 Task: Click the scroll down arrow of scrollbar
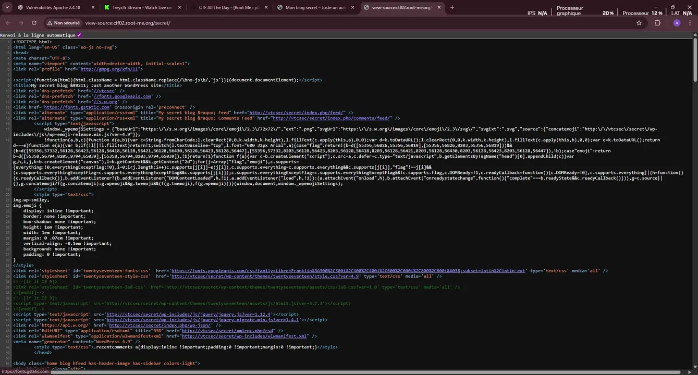695,367
